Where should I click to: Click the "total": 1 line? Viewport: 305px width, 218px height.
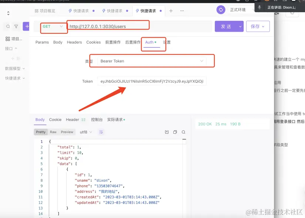(69, 147)
